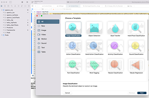Choose the Hand Action Classification template
The height and width of the screenshot is (98, 149).
94,46
